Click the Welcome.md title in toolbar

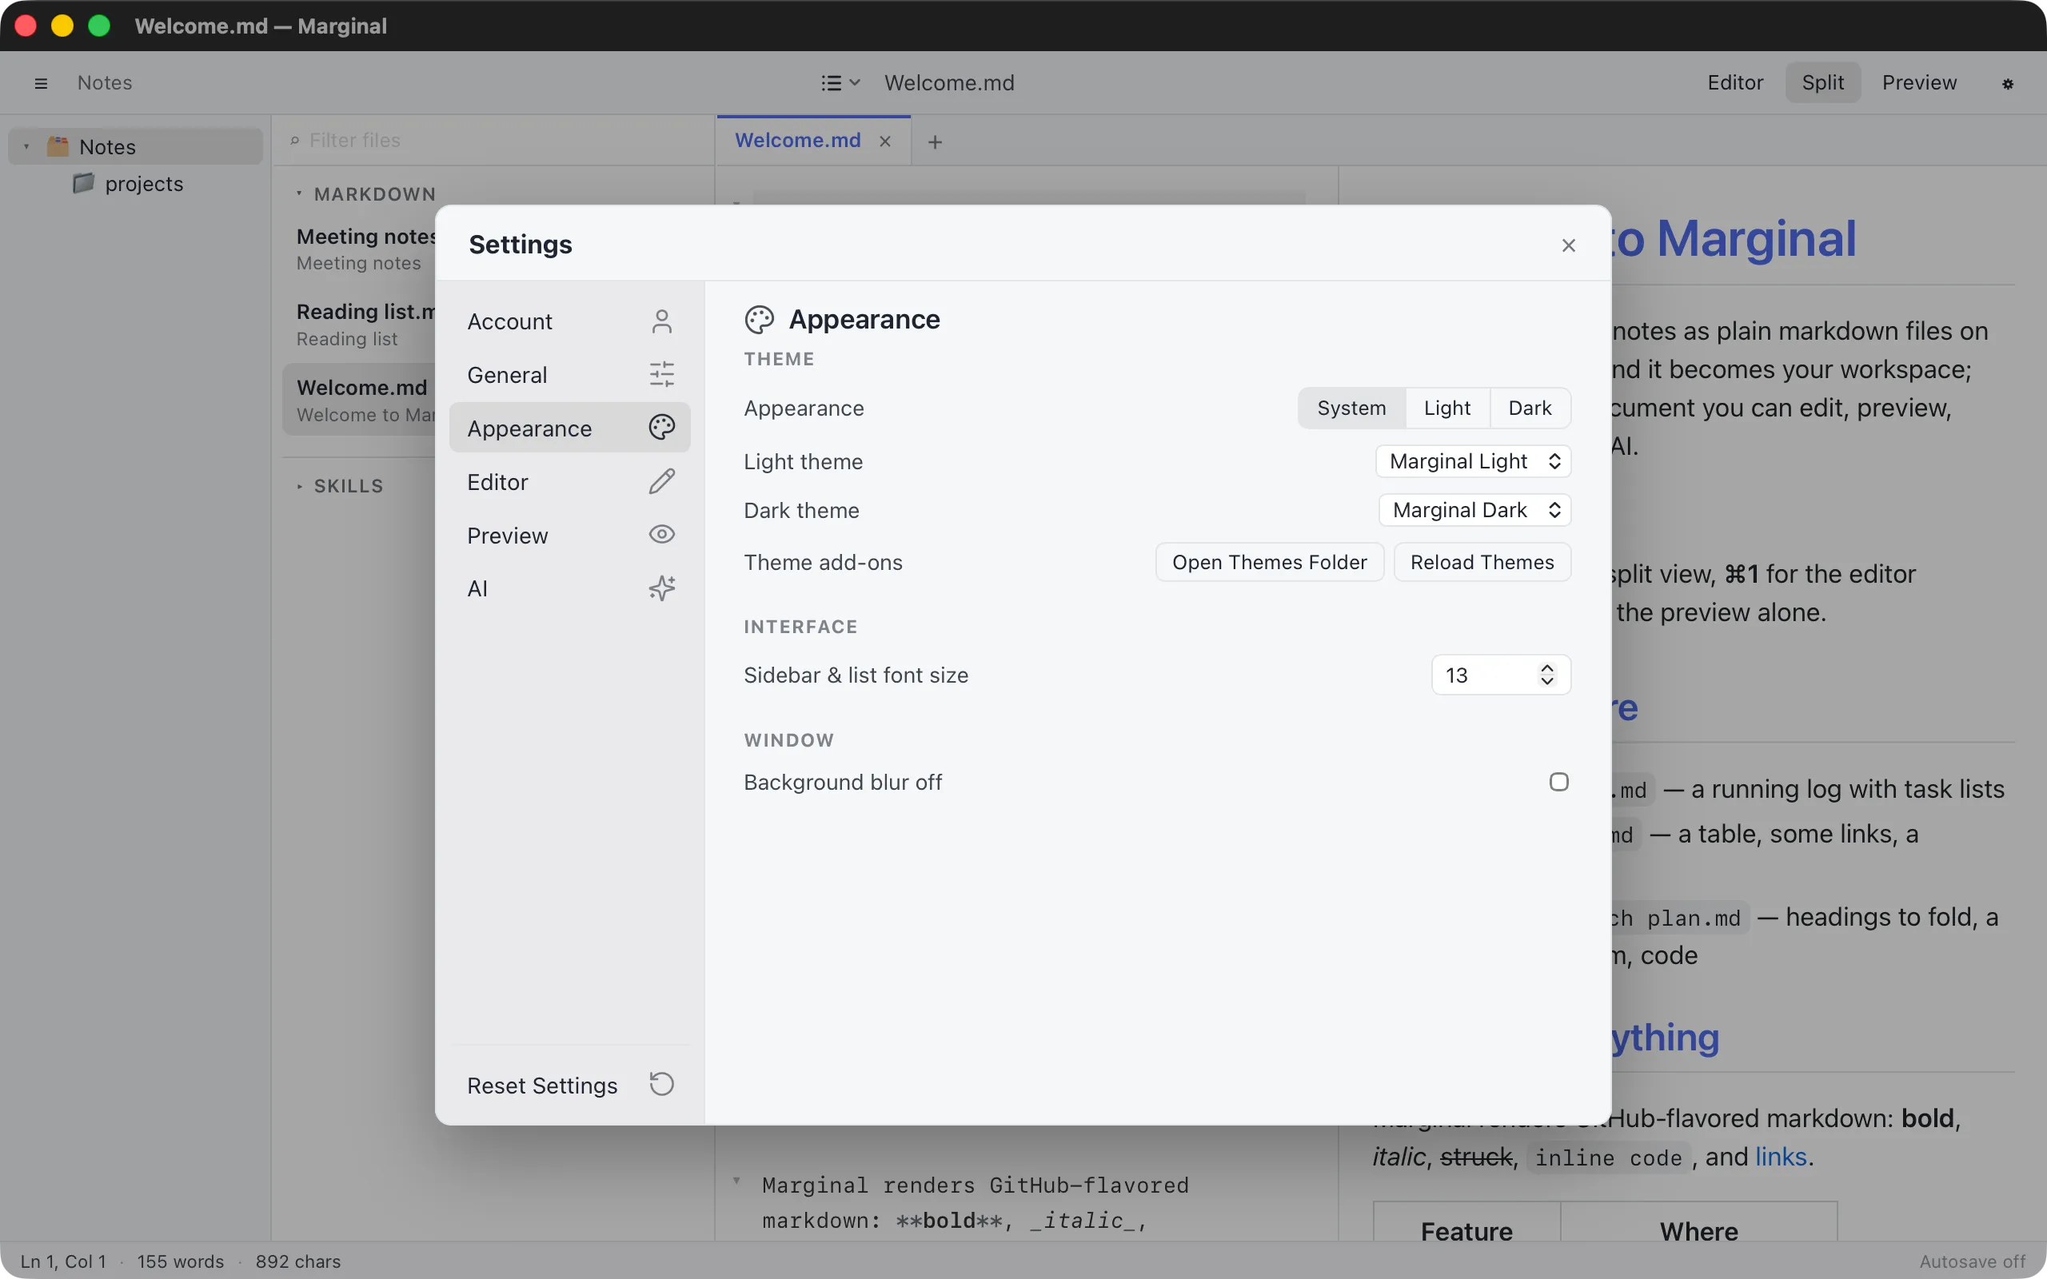[949, 83]
